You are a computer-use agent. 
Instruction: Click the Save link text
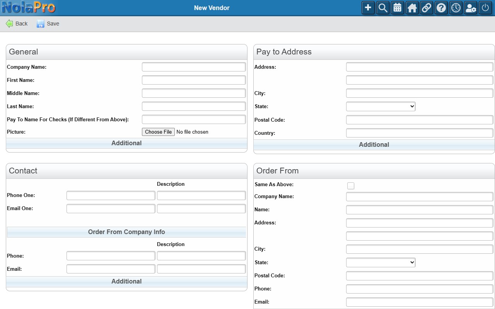click(53, 24)
